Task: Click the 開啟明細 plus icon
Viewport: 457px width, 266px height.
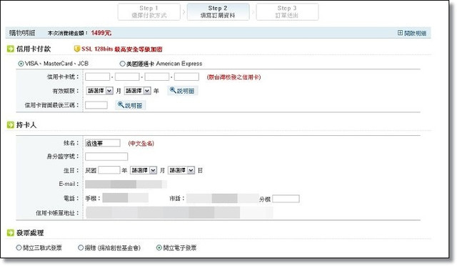Action: point(400,33)
